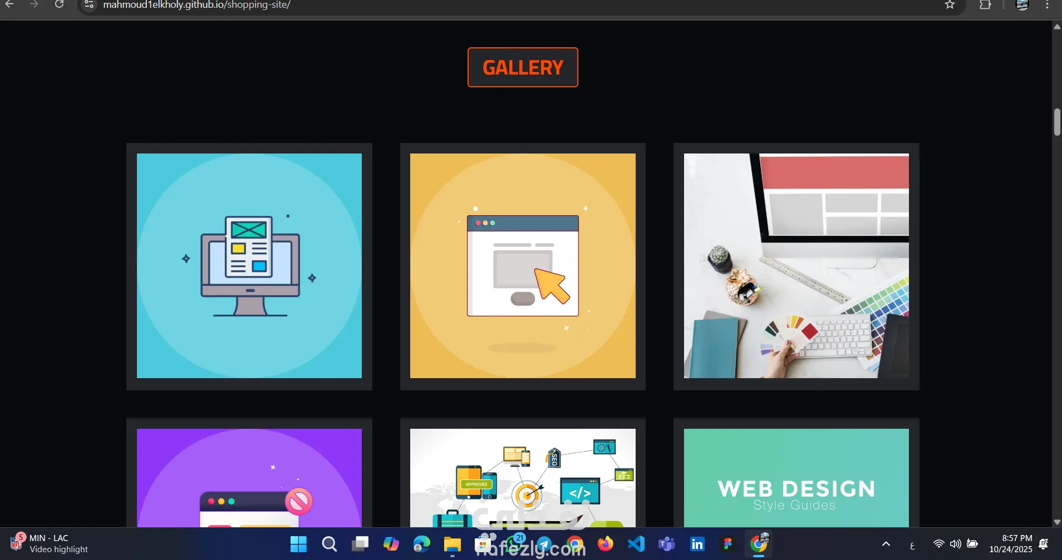The image size is (1062, 560).
Task: Click the GALLERY heading button
Action: click(523, 67)
